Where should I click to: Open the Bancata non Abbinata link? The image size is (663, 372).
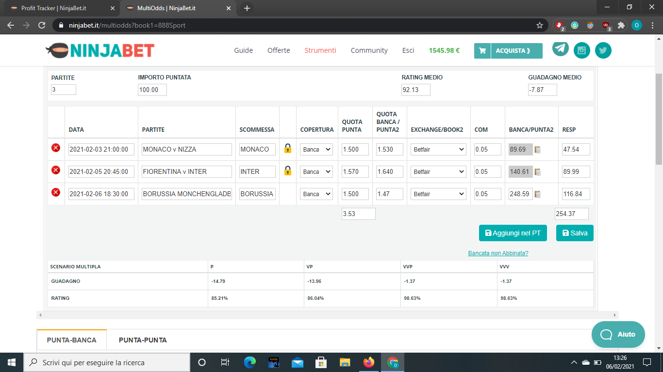pos(498,253)
